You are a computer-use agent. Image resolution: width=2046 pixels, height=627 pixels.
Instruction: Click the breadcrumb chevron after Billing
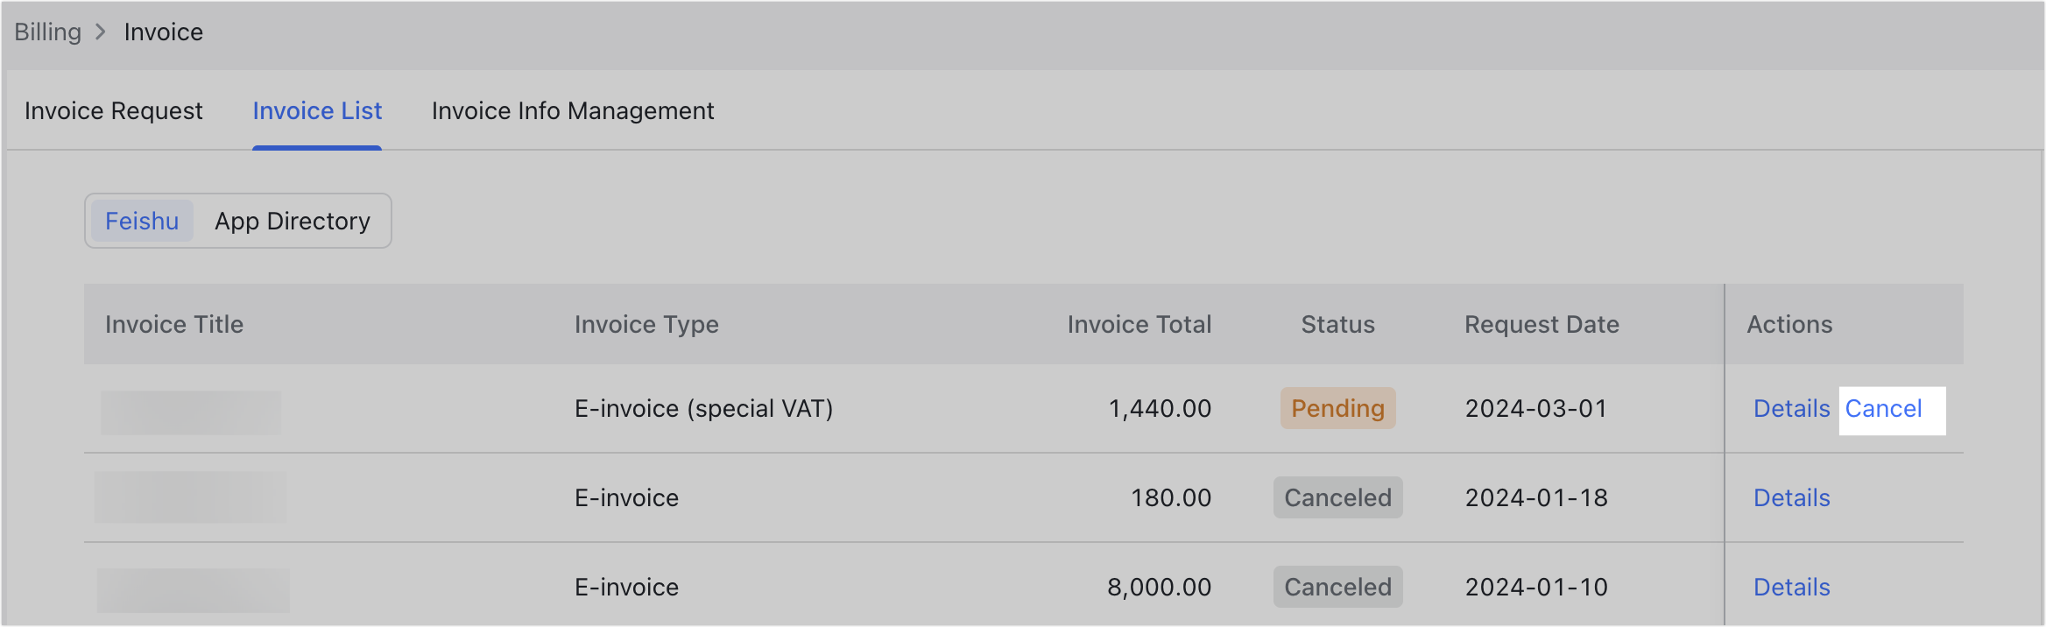(x=102, y=32)
